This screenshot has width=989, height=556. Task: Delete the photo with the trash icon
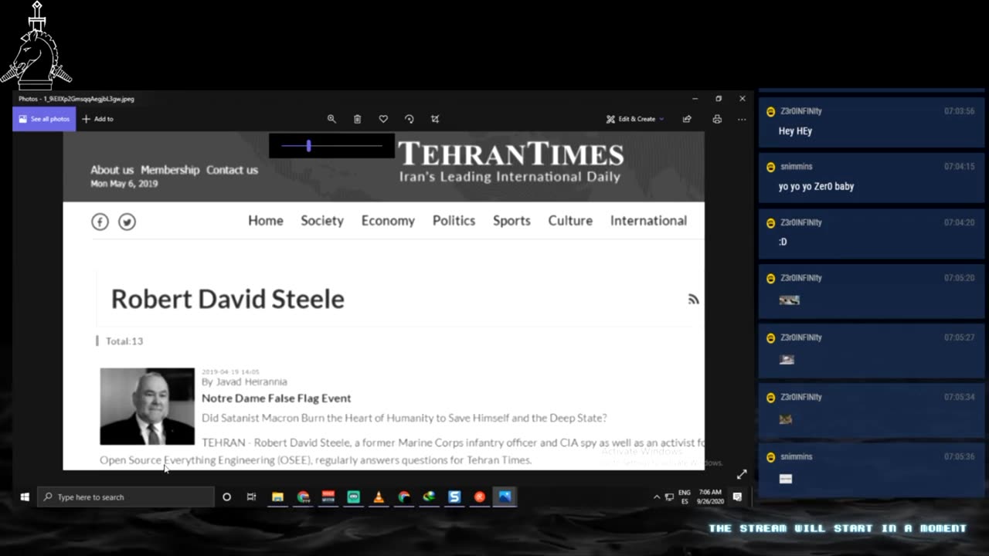pos(357,119)
